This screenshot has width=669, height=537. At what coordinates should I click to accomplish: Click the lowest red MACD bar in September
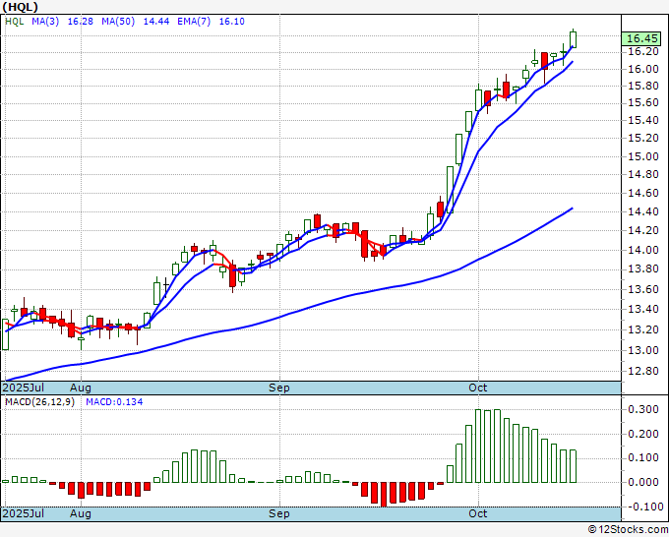(x=384, y=495)
